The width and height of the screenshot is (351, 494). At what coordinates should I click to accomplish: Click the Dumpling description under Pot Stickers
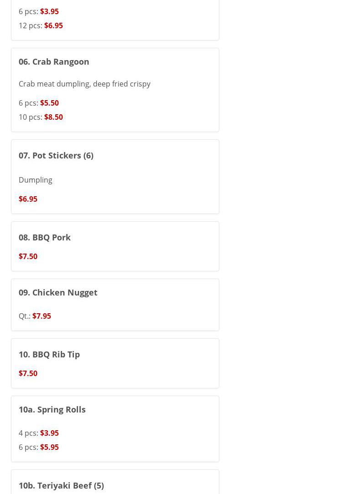[x=36, y=180]
